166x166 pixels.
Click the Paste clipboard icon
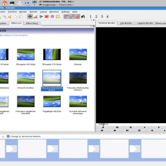[x=21, y=17]
